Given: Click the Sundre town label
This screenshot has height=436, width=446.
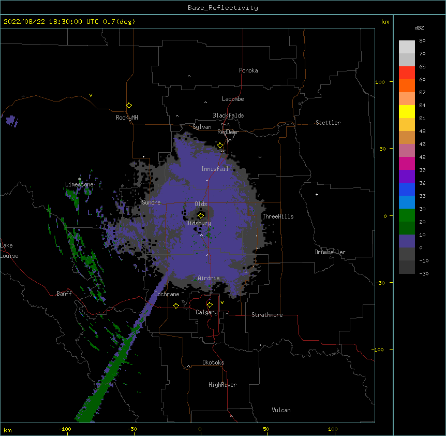Looking at the screenshot, I should point(151,202).
